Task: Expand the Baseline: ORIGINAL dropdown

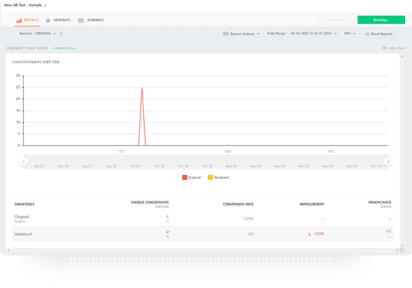Action: 38,34
